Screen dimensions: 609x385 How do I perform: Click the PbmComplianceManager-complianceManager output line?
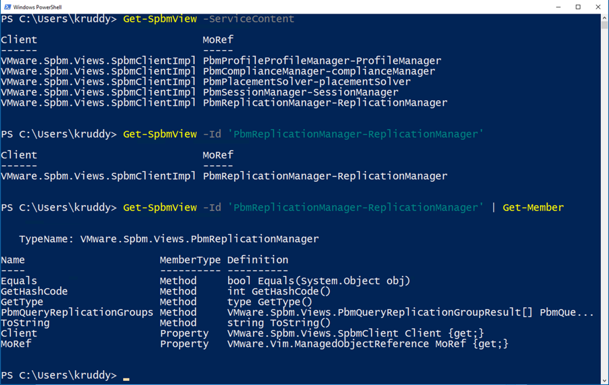319,71
